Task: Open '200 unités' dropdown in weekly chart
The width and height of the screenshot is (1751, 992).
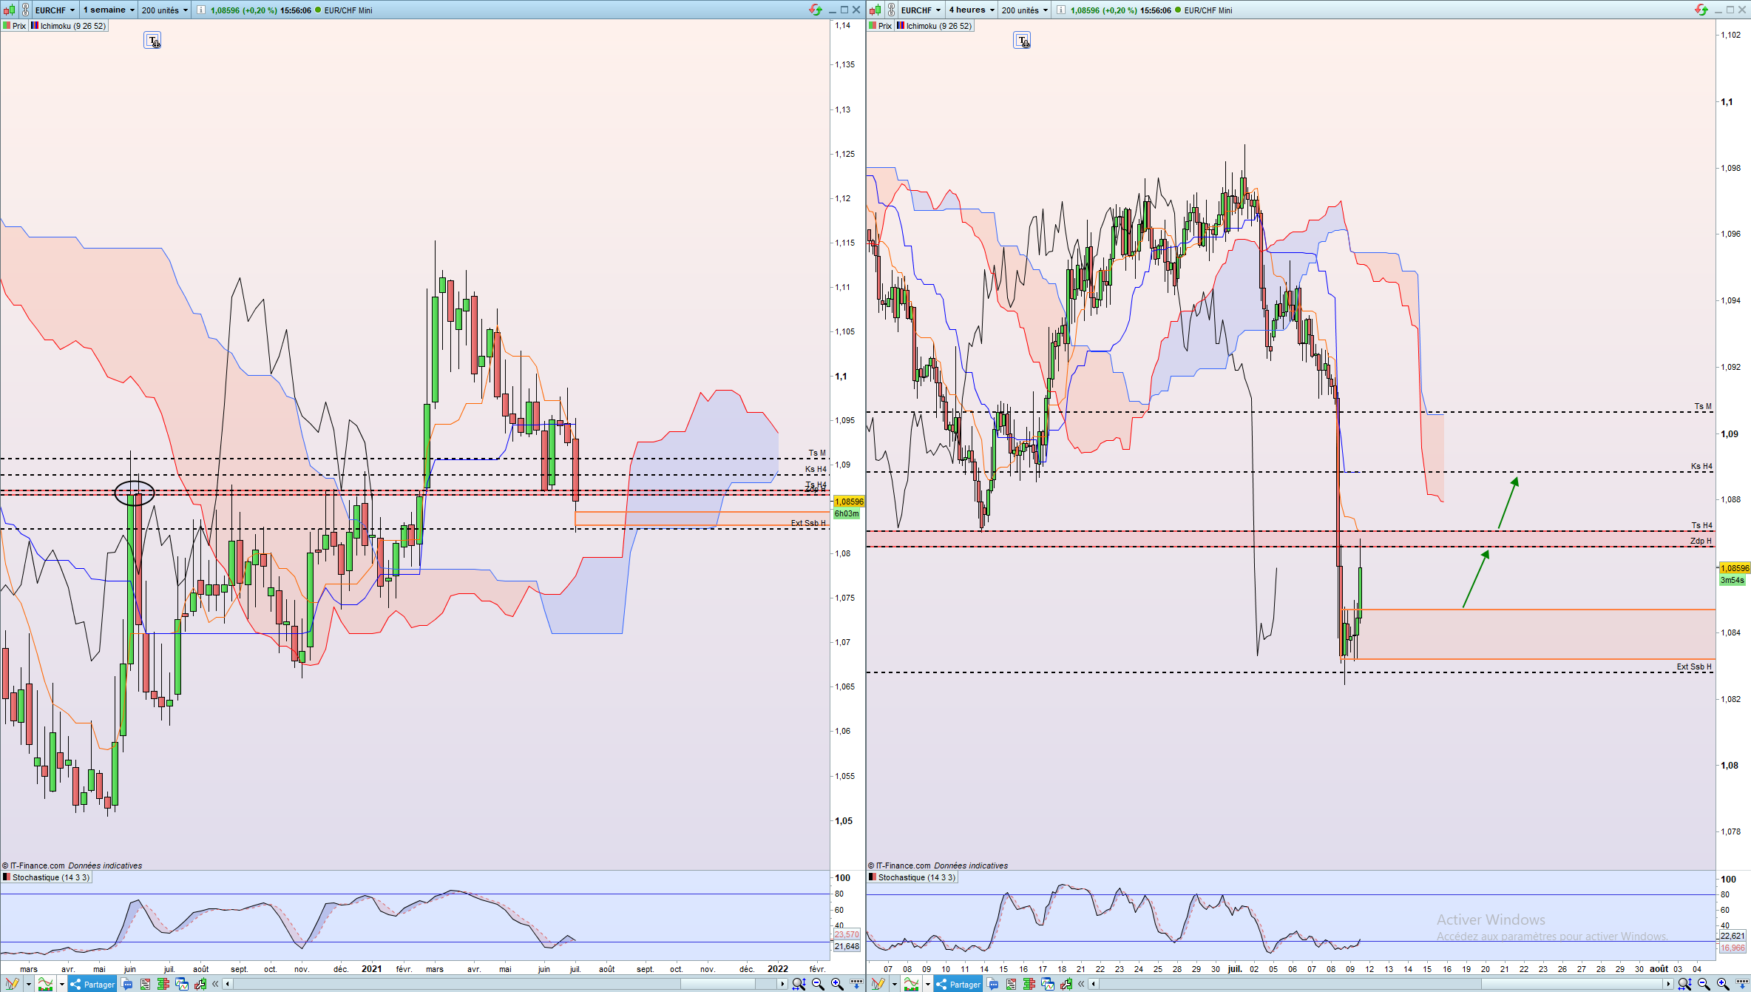Action: [165, 10]
